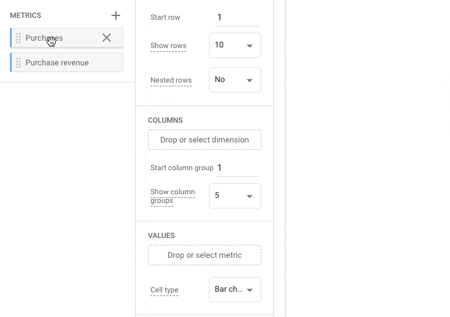The width and height of the screenshot is (450, 317).
Task: Click the Drop or select metric box
Action: coord(204,255)
